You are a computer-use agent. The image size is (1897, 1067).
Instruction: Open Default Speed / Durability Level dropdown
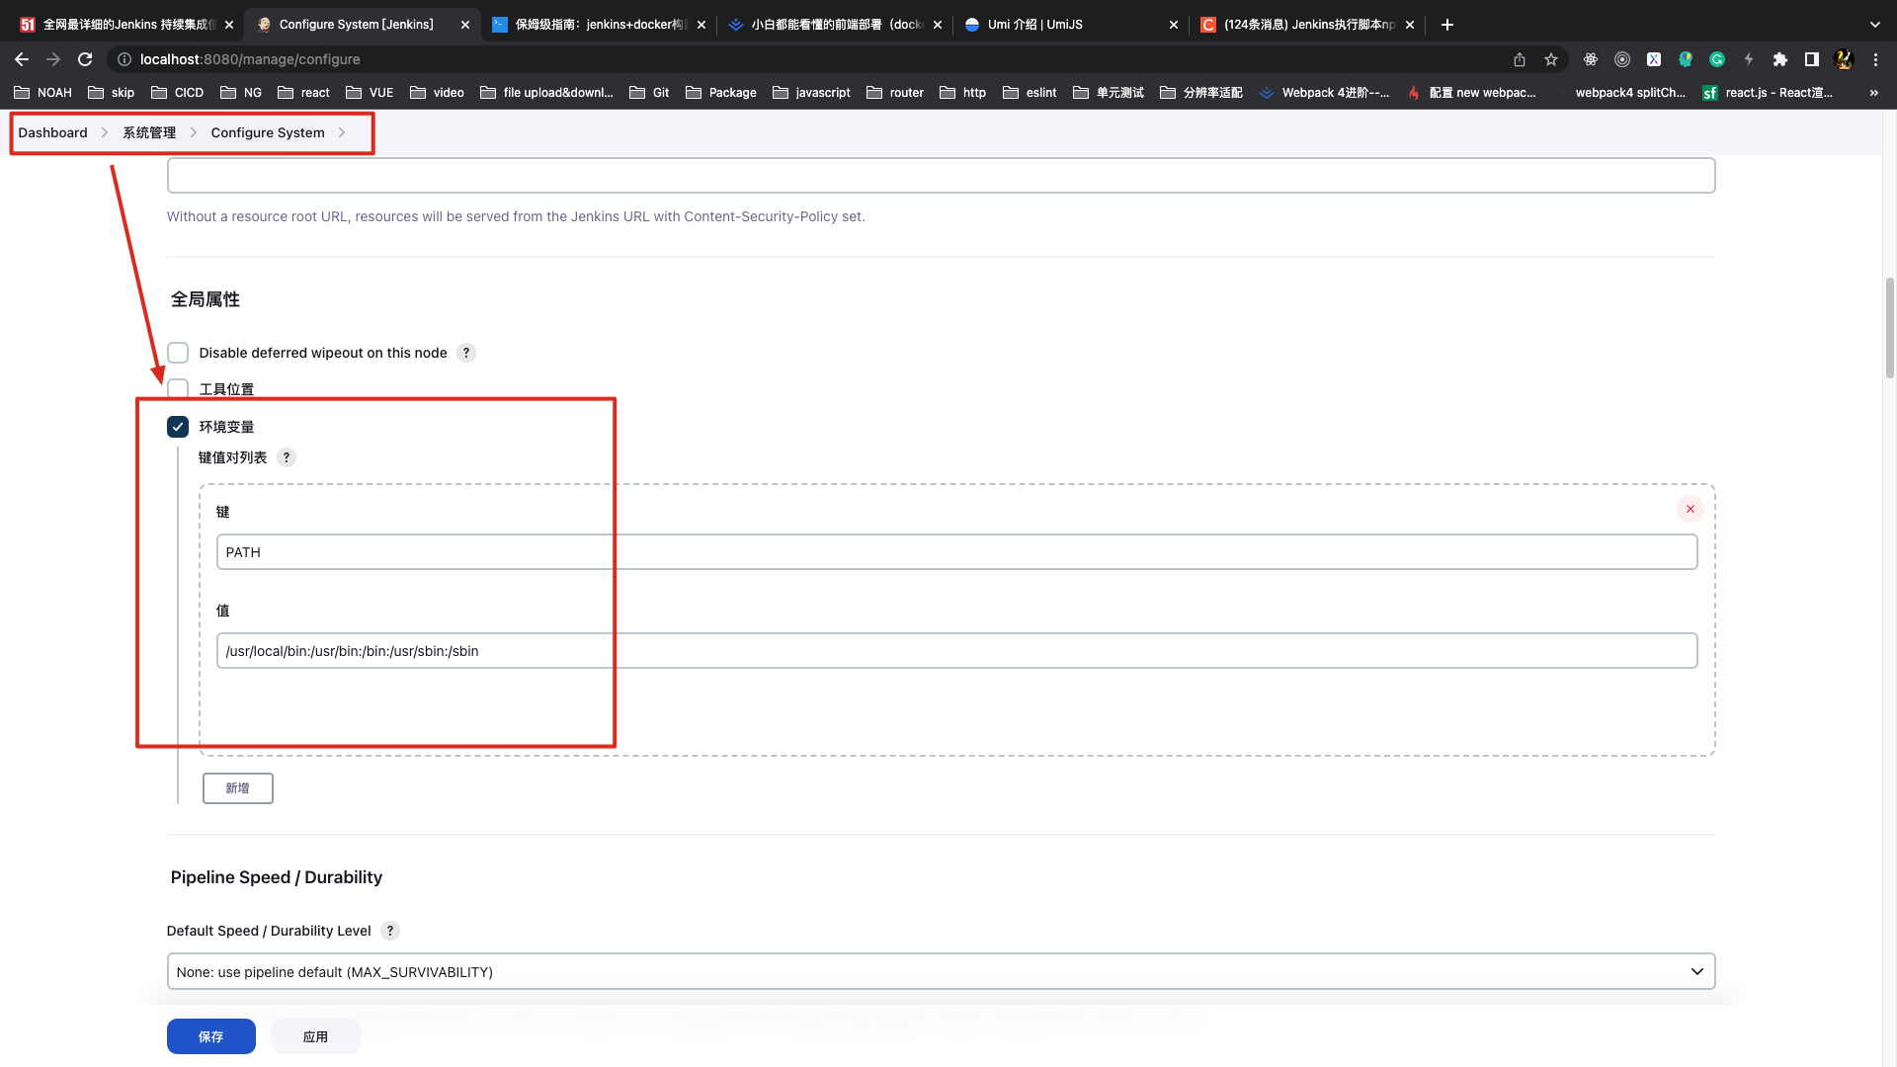pos(940,971)
